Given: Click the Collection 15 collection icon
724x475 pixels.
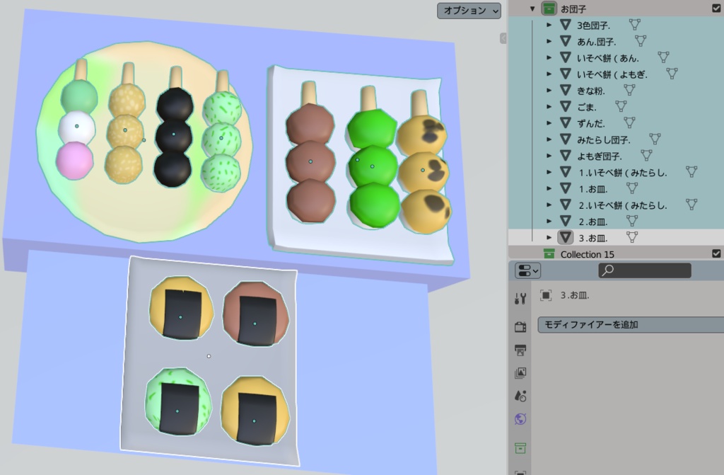Looking at the screenshot, I should [549, 253].
